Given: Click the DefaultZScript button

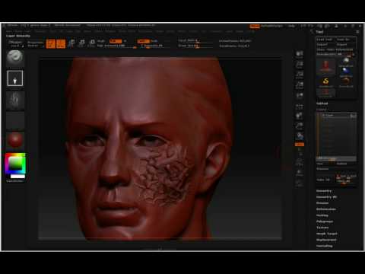Looking at the screenshot, I should pyautogui.click(x=272, y=26).
